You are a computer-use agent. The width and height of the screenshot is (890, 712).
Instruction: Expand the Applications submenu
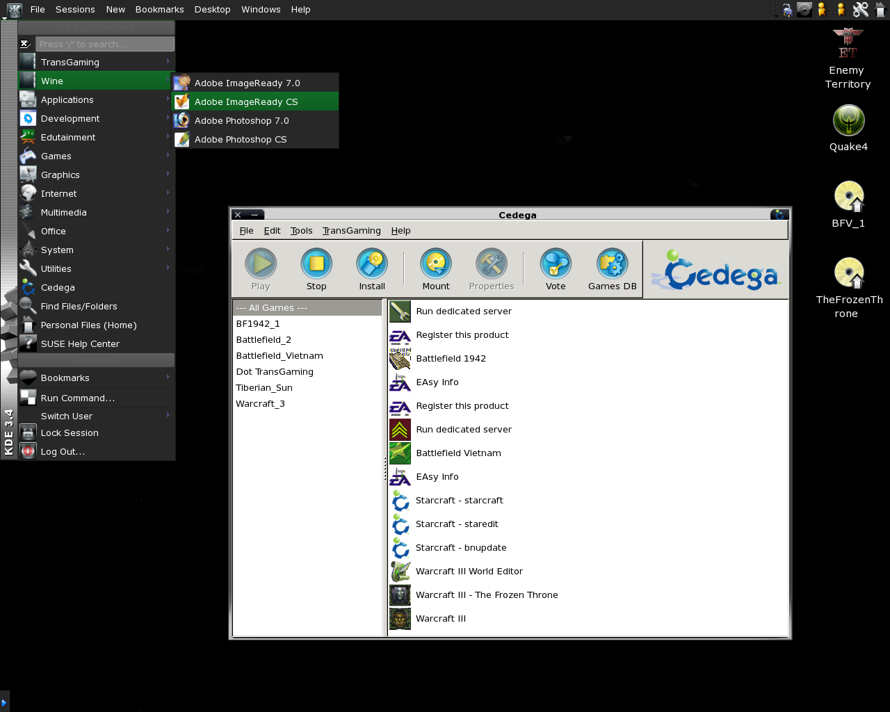(x=96, y=99)
